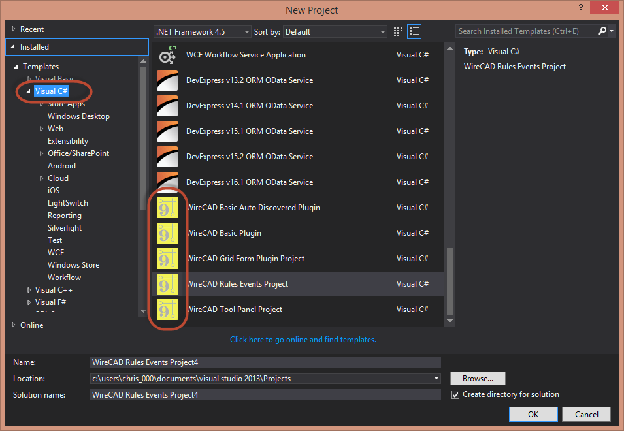
Task: Click the Browse... button
Action: click(478, 379)
